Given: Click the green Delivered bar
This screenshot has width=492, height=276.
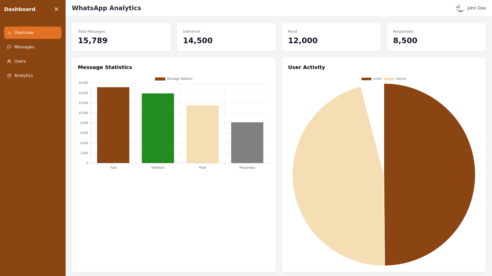Looking at the screenshot, I should pos(158,128).
